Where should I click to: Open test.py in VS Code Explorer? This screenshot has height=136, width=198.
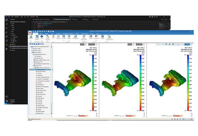click(x=13, y=50)
